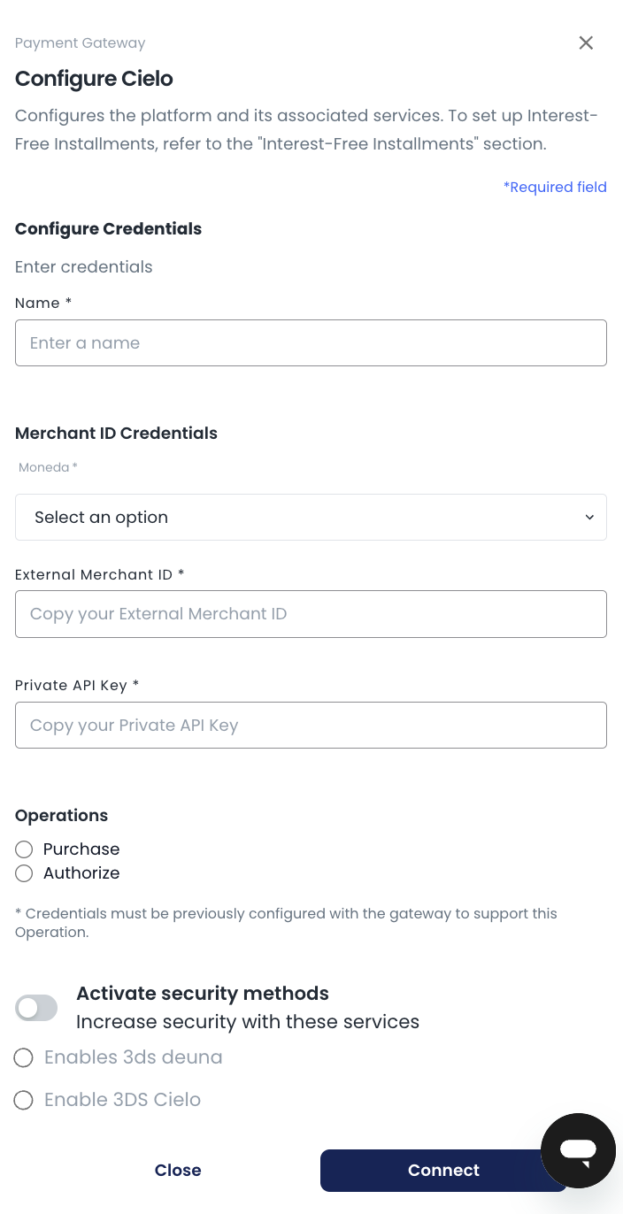
Task: Toggle the Activate security methods switch
Action: coord(36,1007)
